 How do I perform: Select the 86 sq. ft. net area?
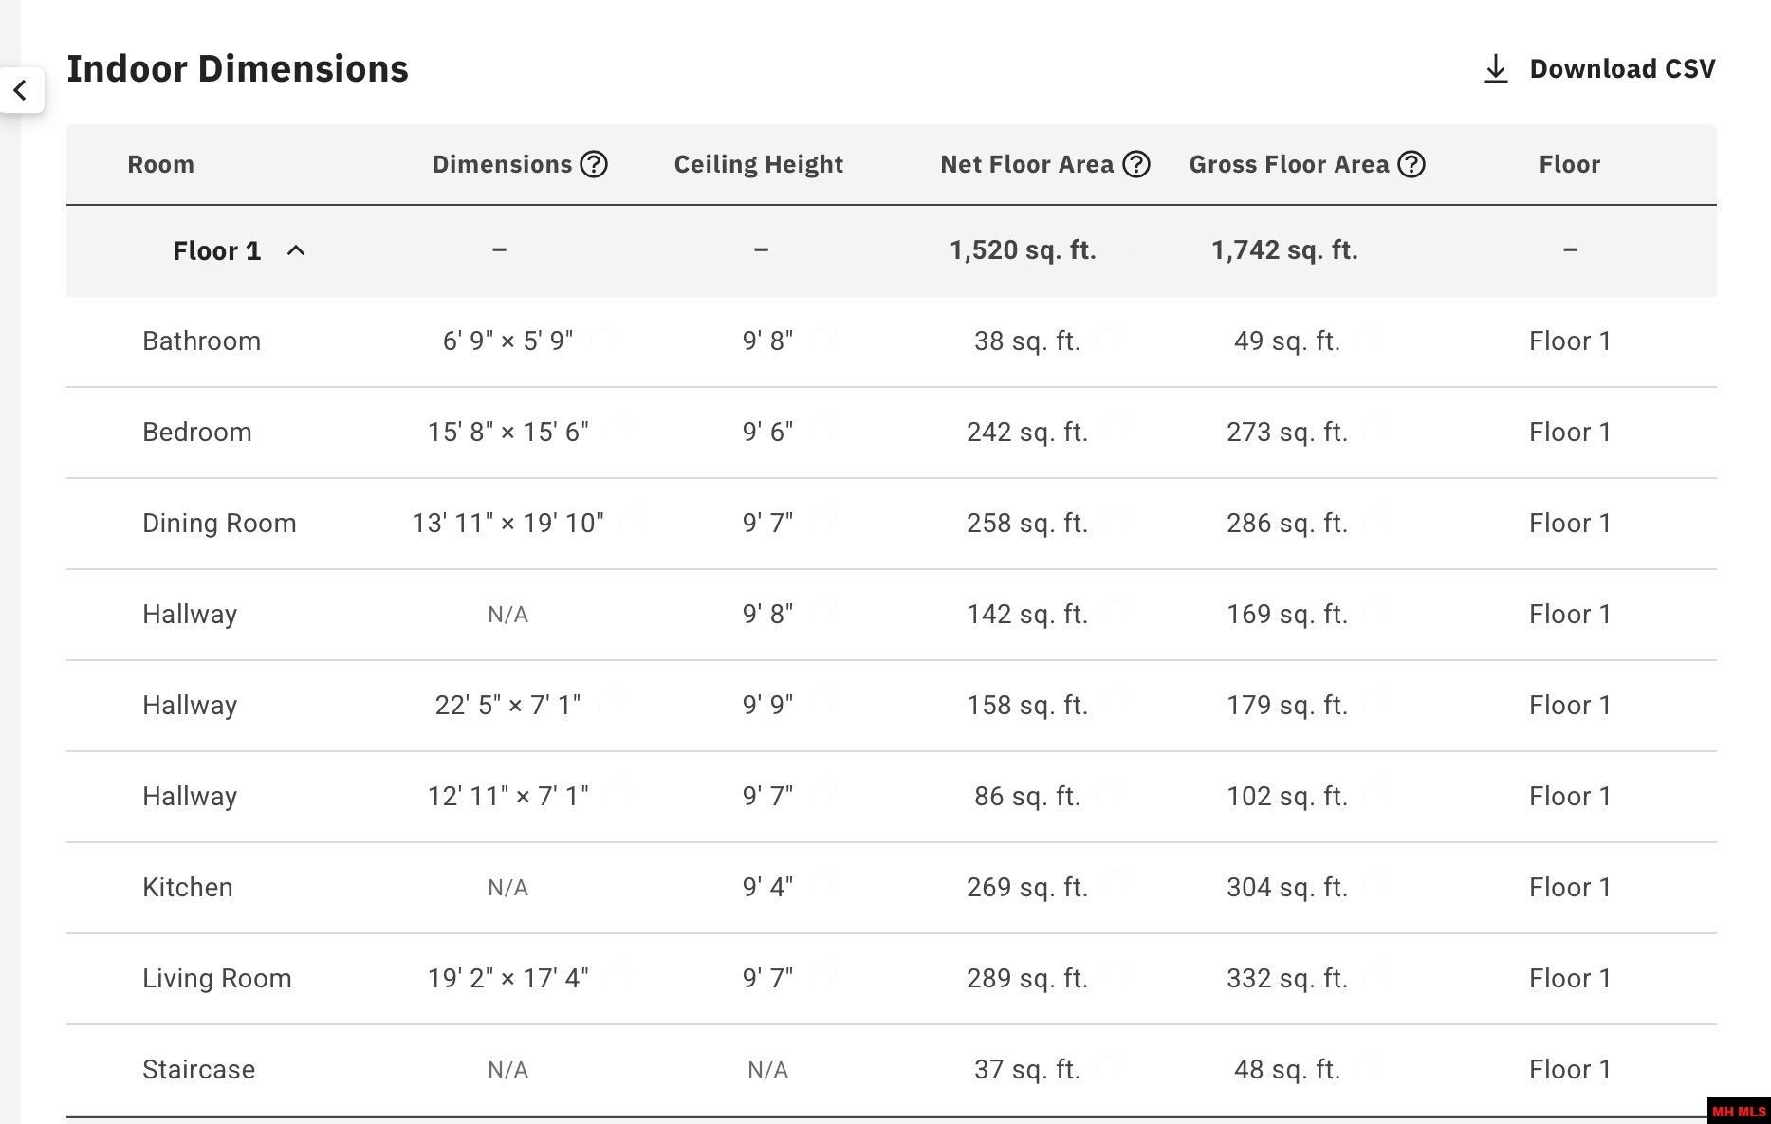pos(1027,797)
